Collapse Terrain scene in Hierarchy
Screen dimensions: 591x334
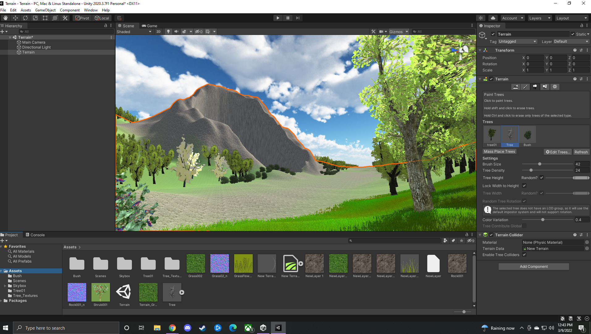click(x=10, y=37)
